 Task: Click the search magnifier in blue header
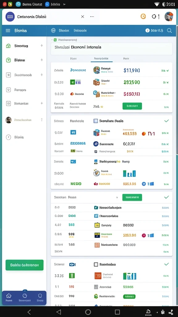169,31
